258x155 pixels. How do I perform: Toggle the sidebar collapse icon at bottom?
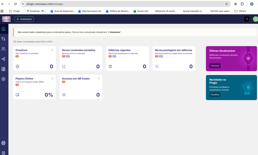[3, 153]
